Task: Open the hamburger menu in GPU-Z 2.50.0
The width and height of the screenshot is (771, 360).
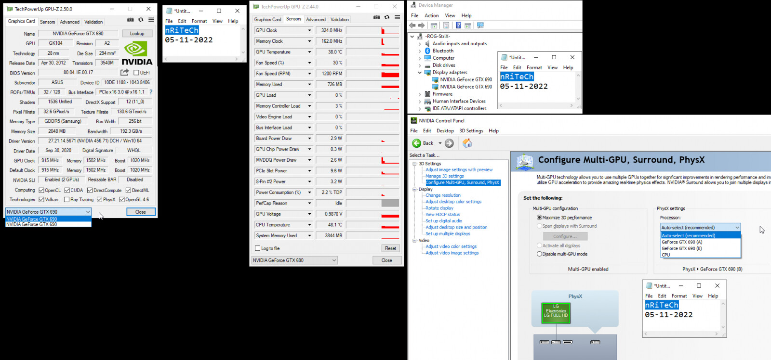Action: coord(151,20)
